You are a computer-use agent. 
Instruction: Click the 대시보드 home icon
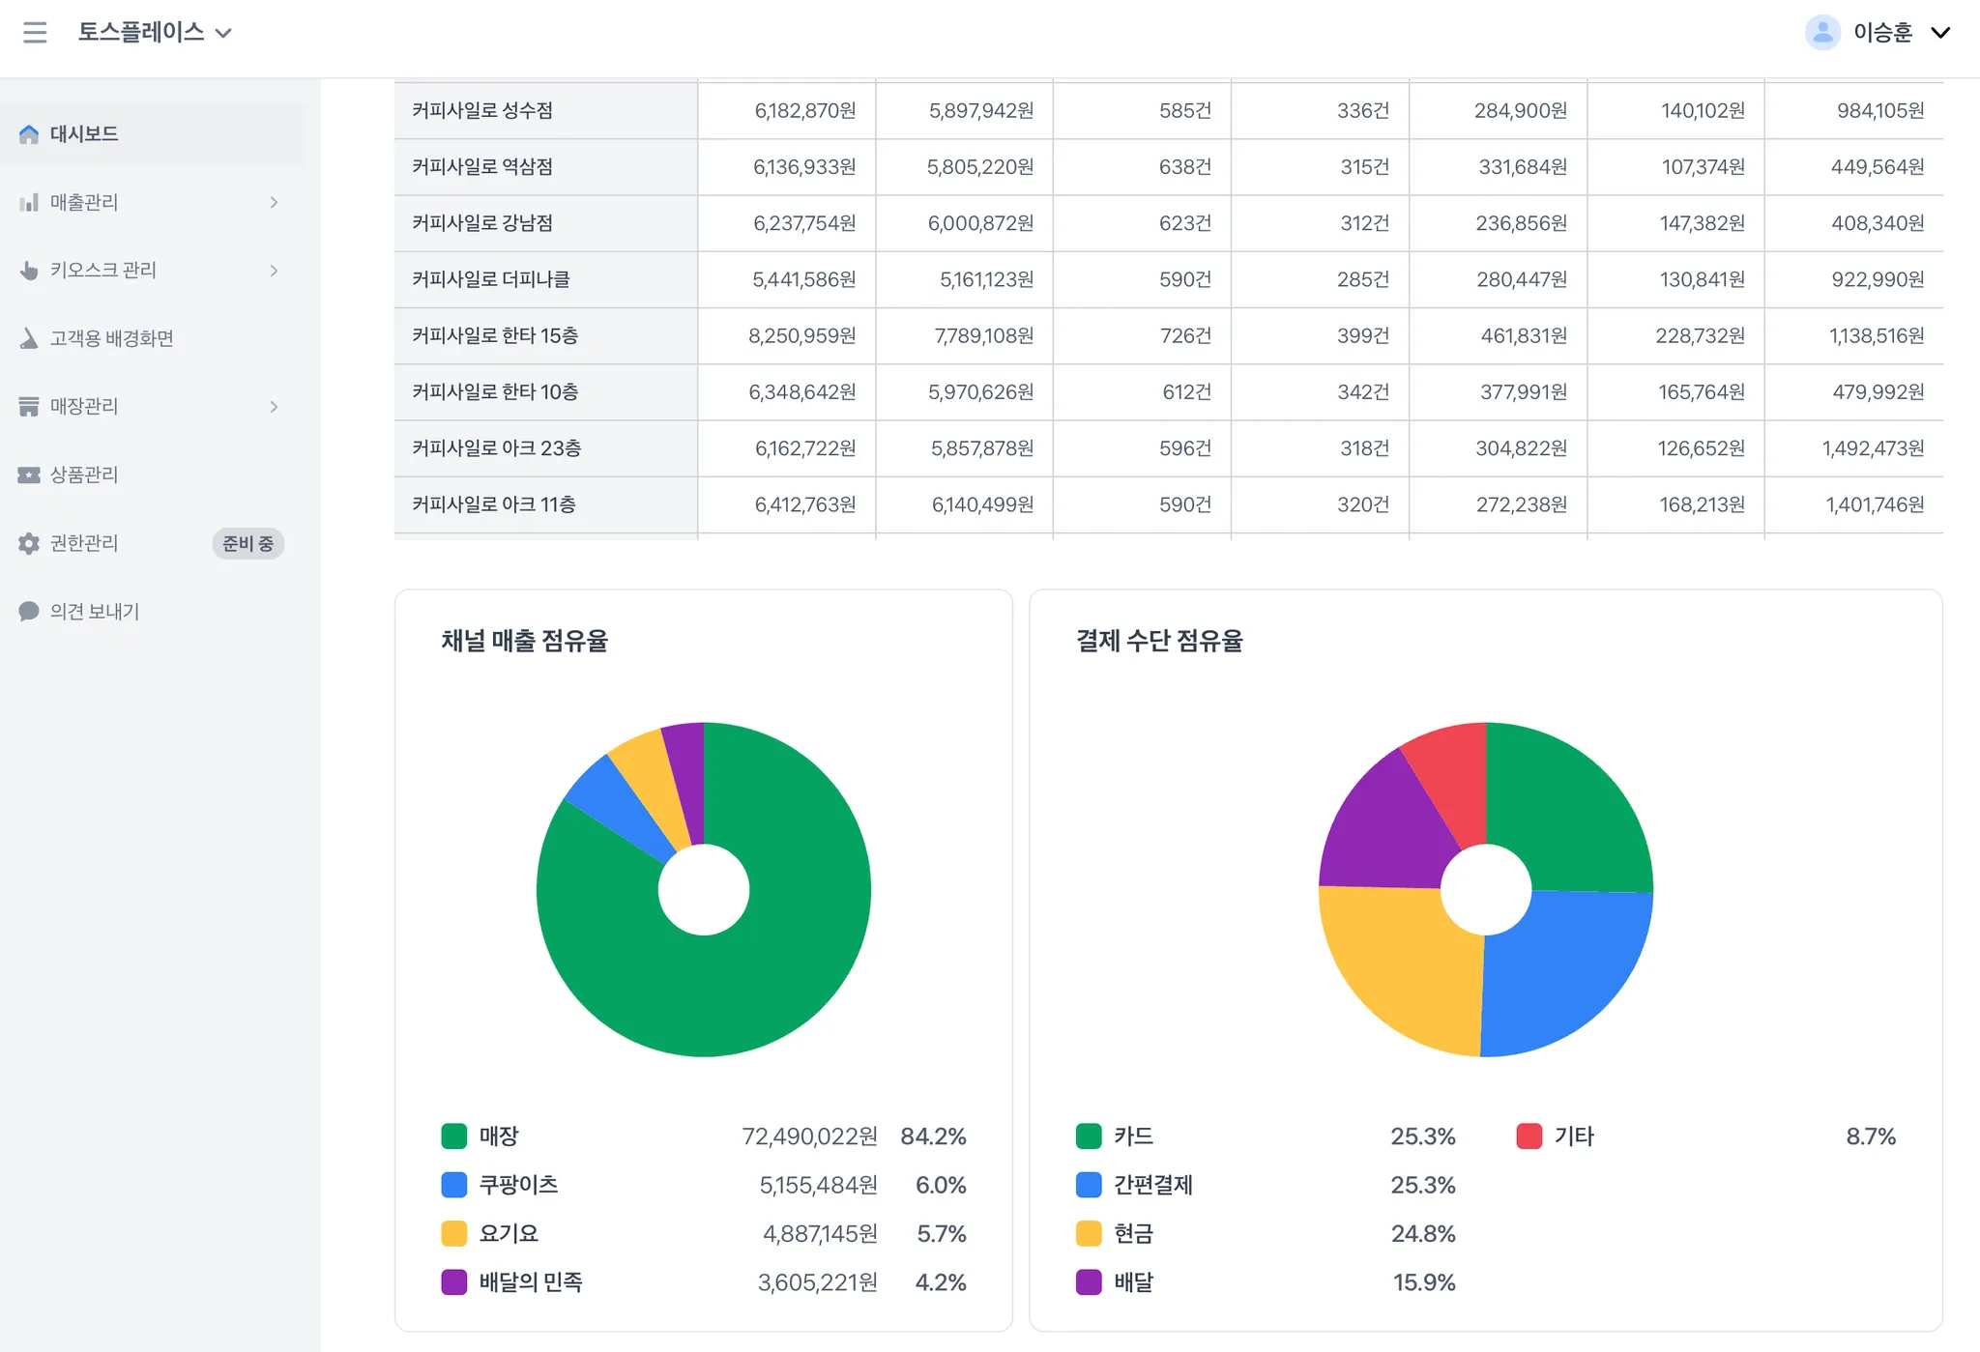(29, 134)
